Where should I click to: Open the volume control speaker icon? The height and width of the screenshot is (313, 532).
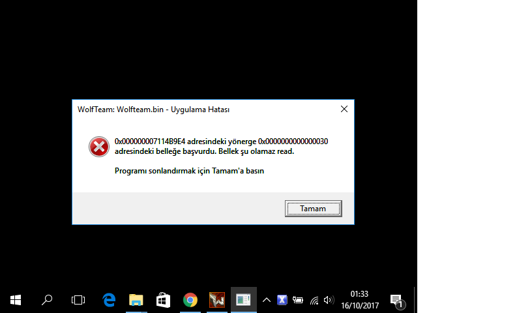click(329, 300)
